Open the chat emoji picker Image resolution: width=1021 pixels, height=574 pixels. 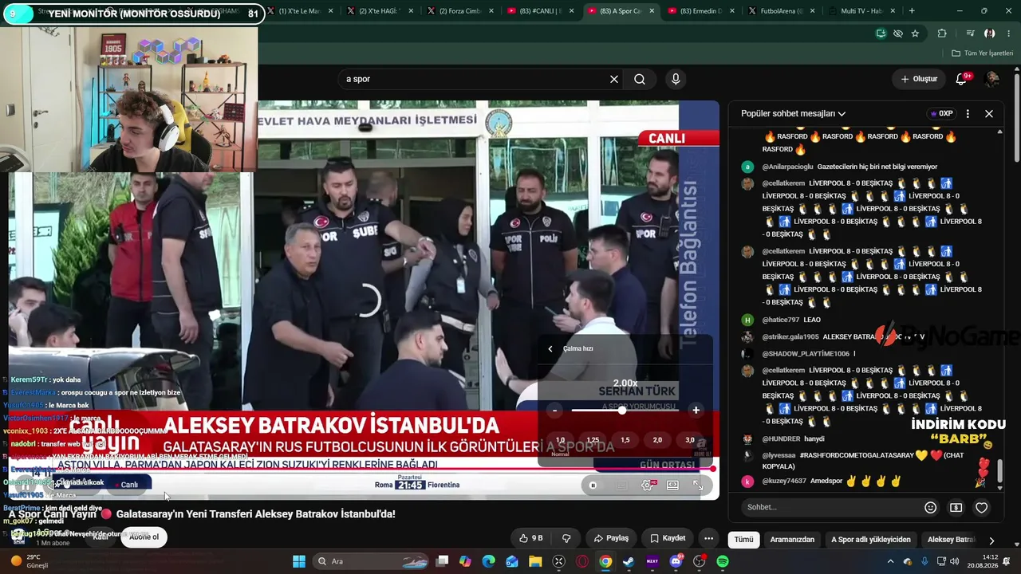930,507
